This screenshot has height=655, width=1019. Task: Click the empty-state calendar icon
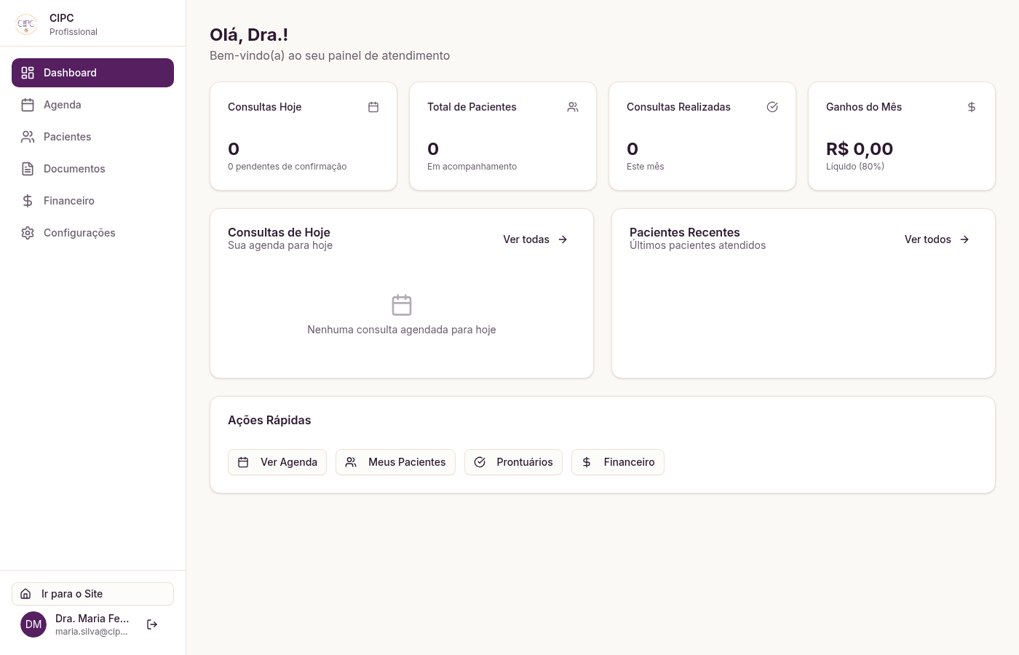402,305
